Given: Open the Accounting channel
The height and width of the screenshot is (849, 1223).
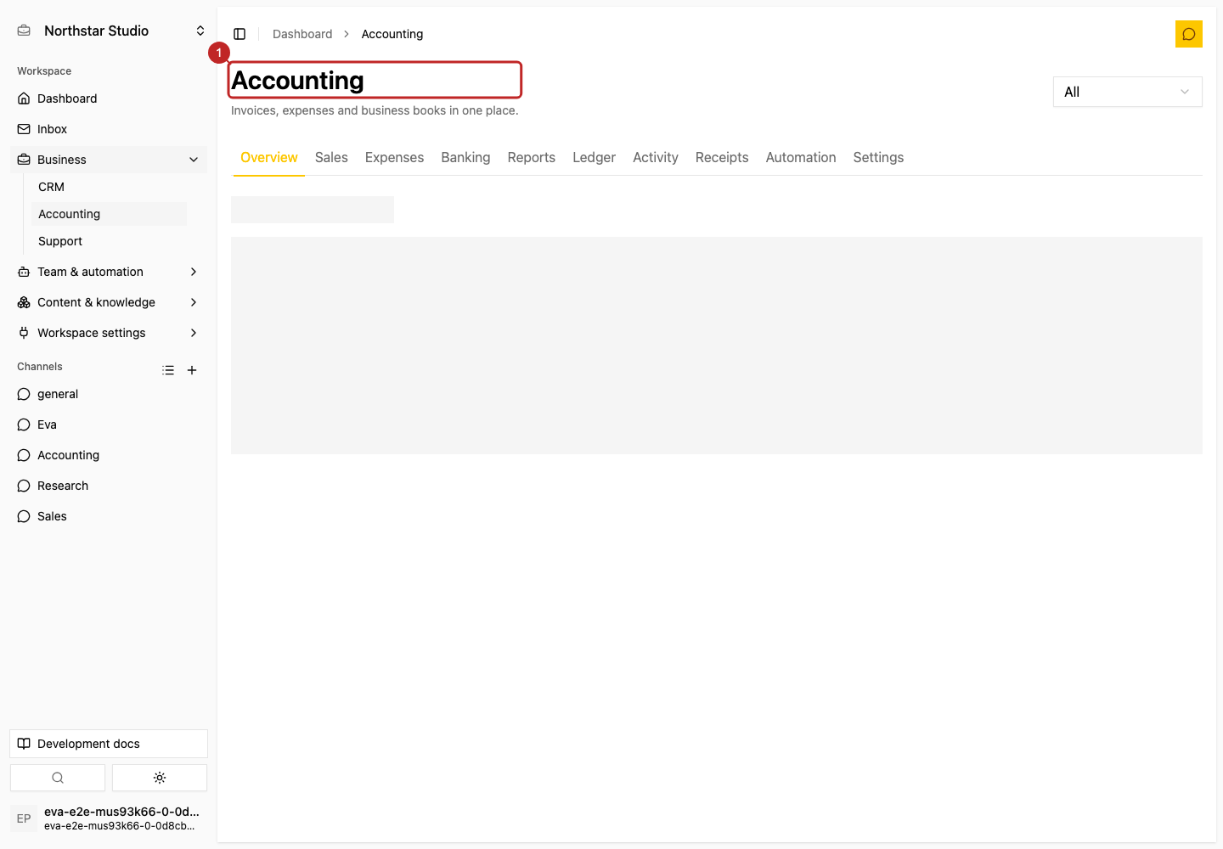Looking at the screenshot, I should 109,455.
